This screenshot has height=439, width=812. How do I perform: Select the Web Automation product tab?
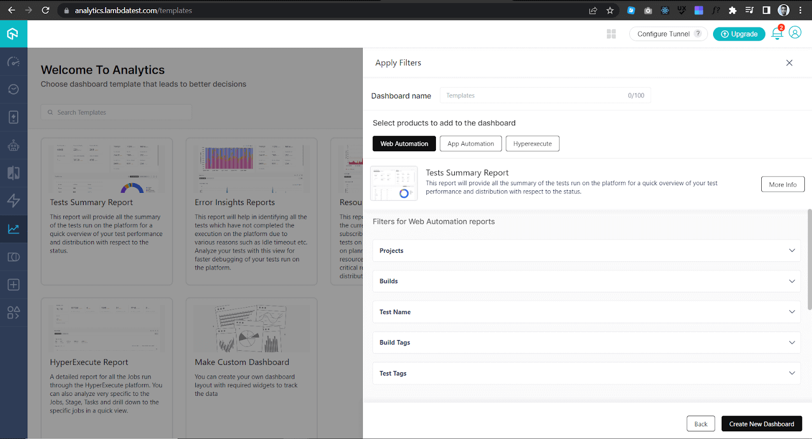pos(404,144)
